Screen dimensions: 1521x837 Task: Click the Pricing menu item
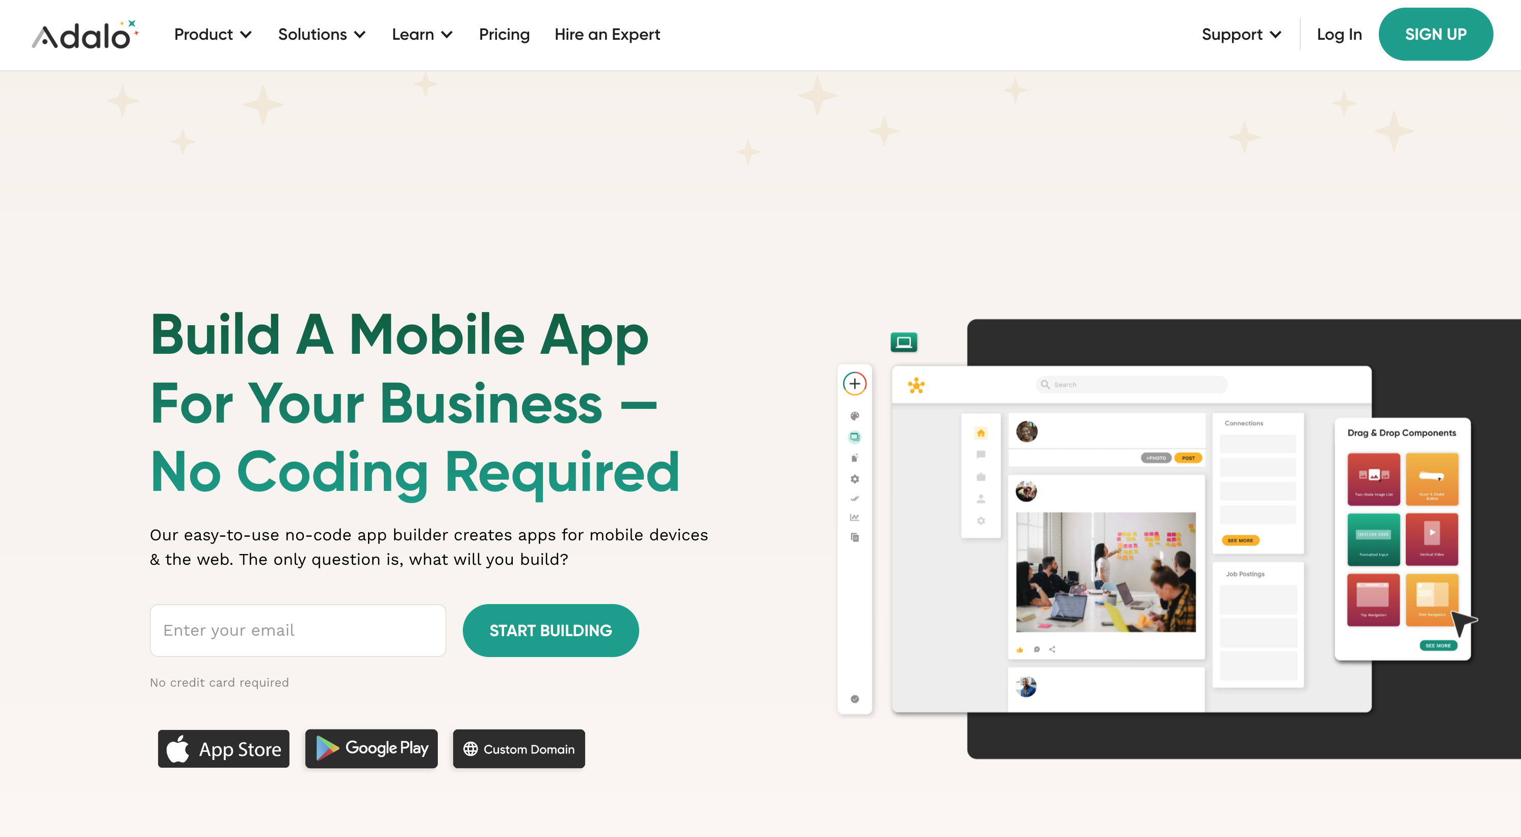click(x=504, y=34)
